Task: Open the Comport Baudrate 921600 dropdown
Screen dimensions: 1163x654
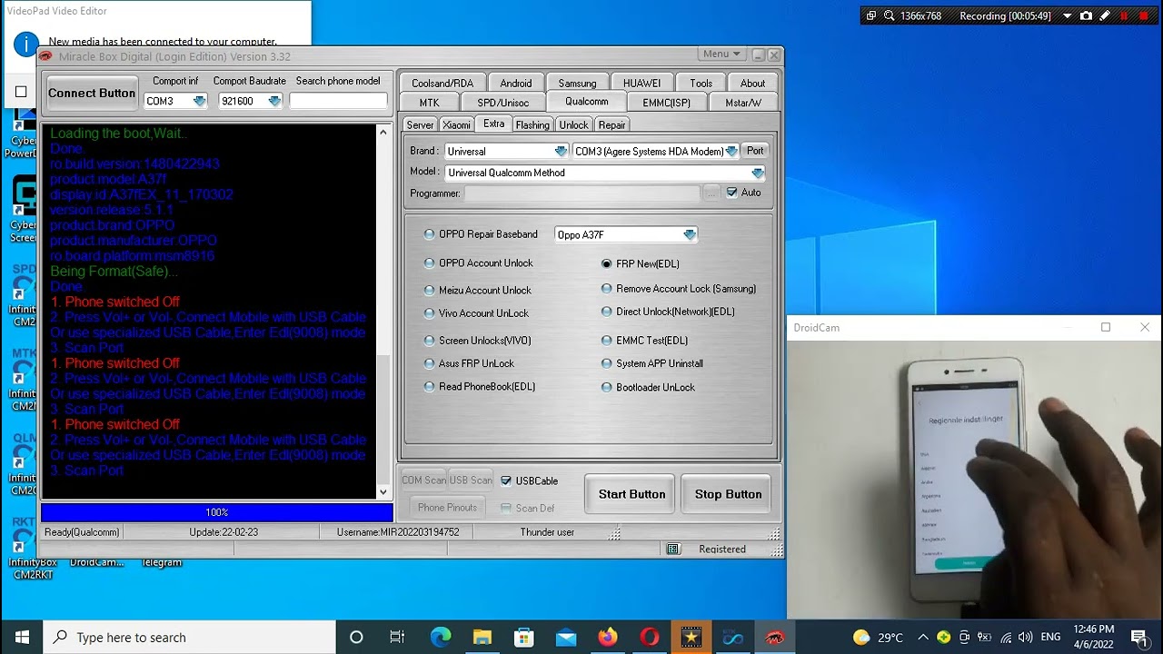Action: (x=274, y=101)
